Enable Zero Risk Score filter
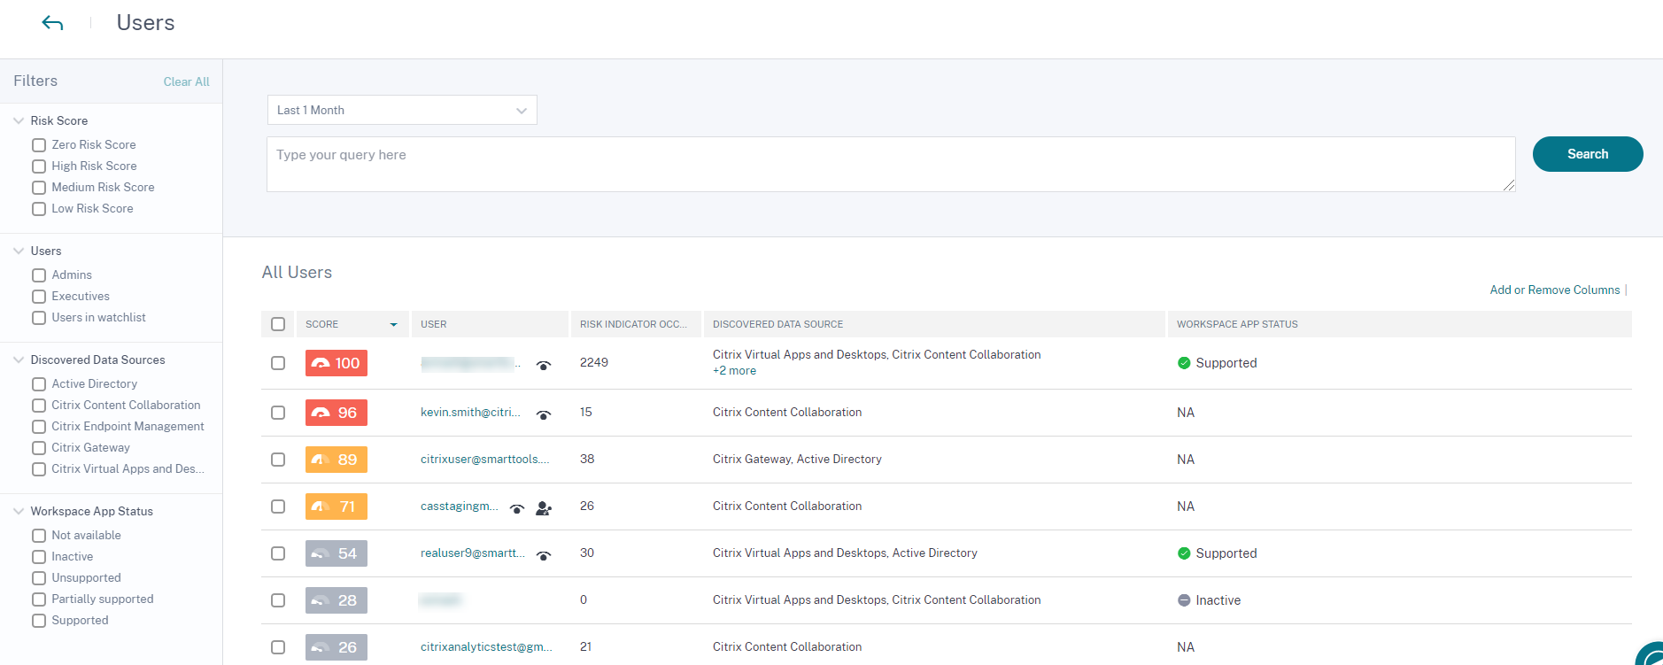 (x=39, y=145)
